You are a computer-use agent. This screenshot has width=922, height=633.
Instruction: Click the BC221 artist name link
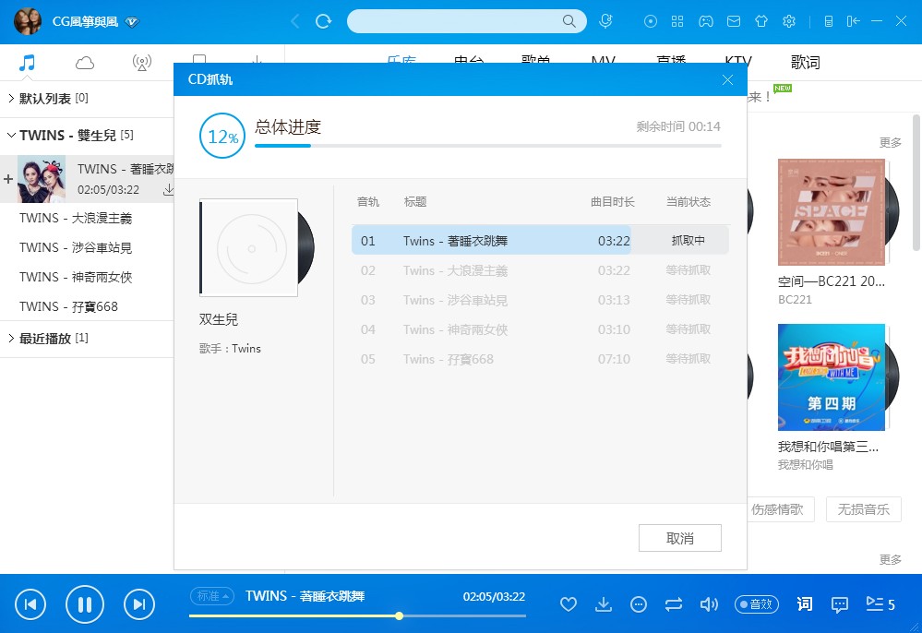click(795, 300)
